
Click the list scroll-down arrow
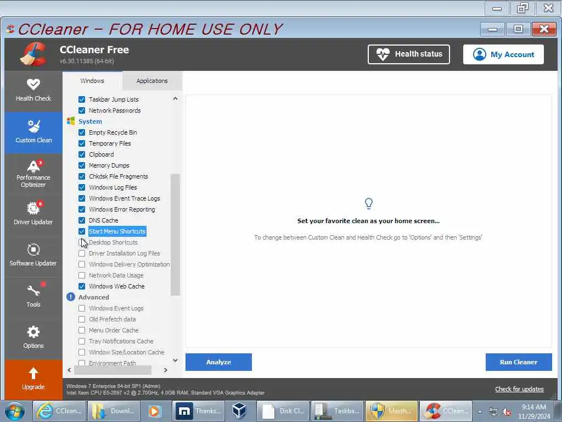[x=175, y=360]
